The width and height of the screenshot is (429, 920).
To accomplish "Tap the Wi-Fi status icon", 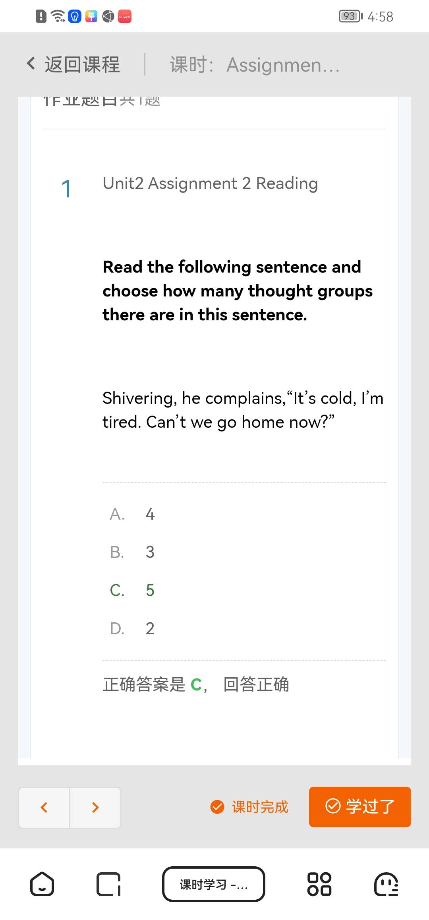I will tap(58, 16).
